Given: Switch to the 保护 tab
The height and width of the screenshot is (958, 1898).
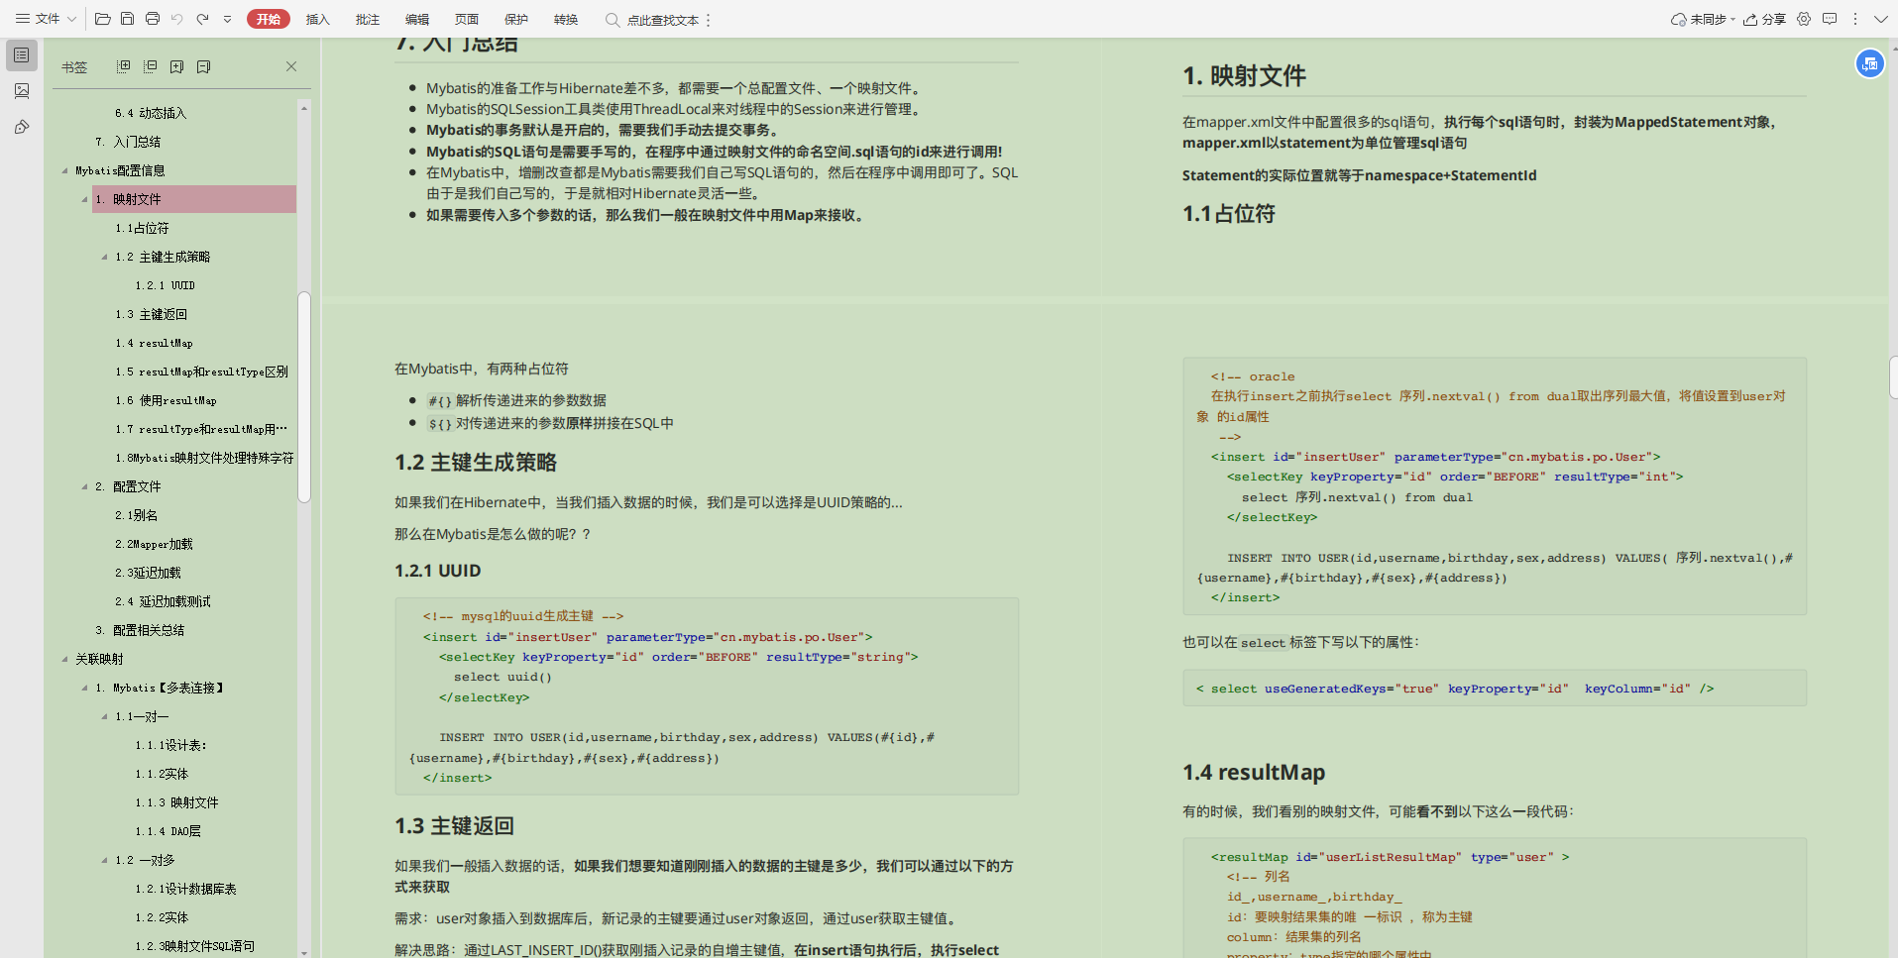Looking at the screenshot, I should tap(515, 19).
